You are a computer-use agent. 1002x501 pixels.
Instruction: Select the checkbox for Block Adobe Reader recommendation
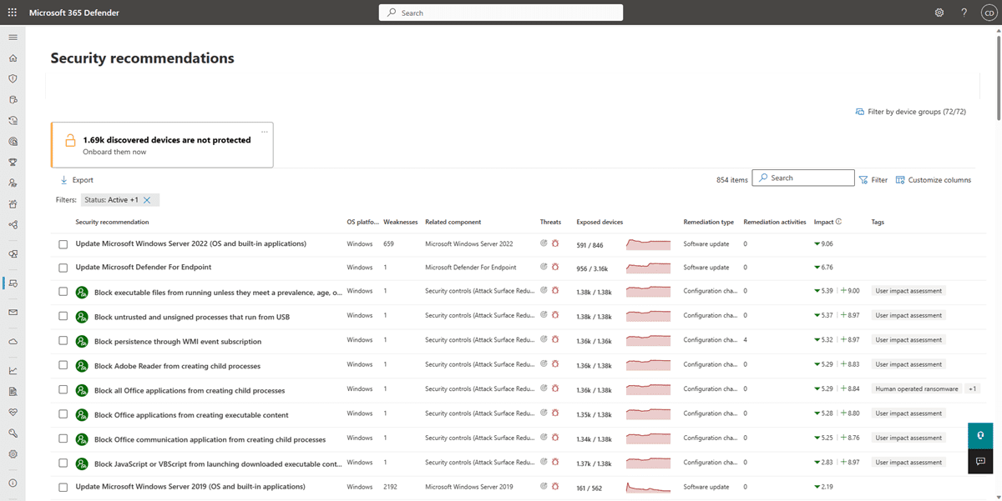point(63,365)
